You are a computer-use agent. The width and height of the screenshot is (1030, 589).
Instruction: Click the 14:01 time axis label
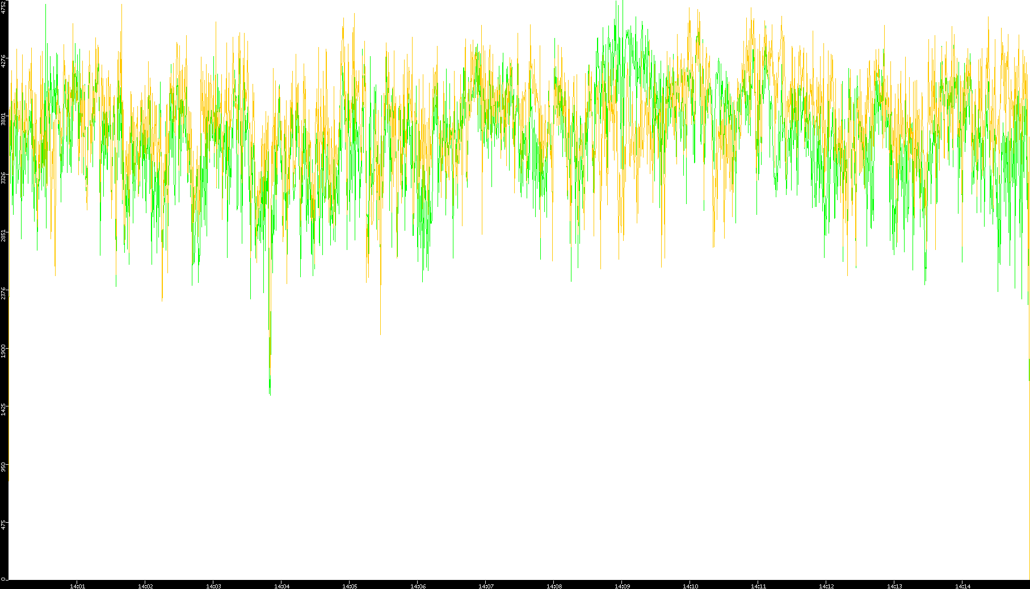(x=77, y=586)
